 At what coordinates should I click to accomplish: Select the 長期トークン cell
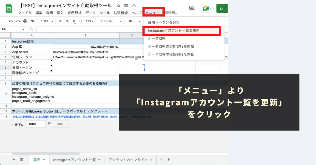coord(32,68)
